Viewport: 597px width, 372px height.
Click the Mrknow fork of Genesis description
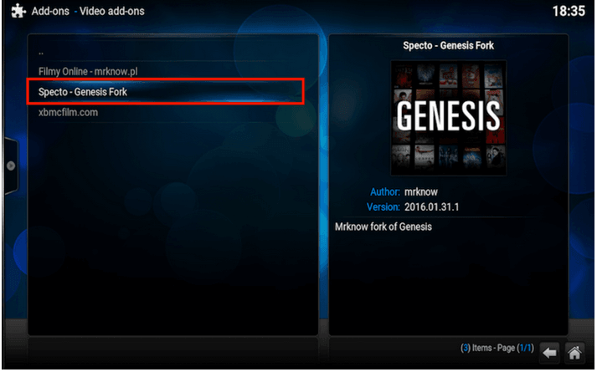(x=383, y=227)
